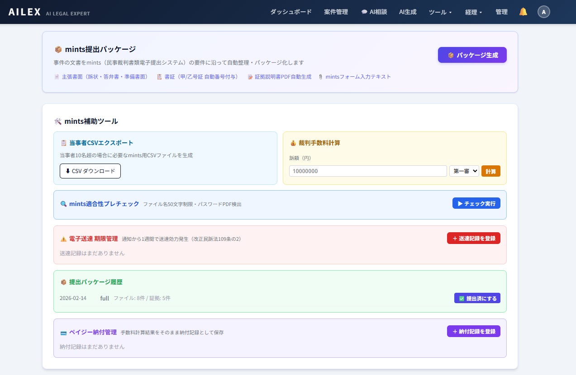
Task: Click the mints補助ツール tools icon
Action: click(x=57, y=121)
